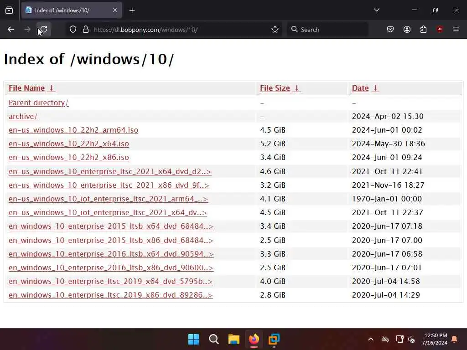The width and height of the screenshot is (467, 350).
Task: Click the muted volume tray icon
Action: pos(411,339)
